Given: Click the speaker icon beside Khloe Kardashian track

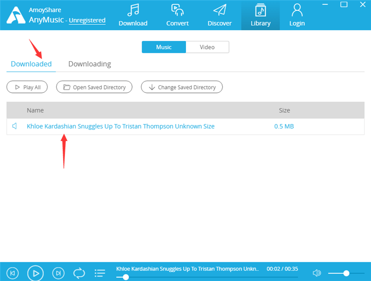Looking at the screenshot, I should (15, 126).
